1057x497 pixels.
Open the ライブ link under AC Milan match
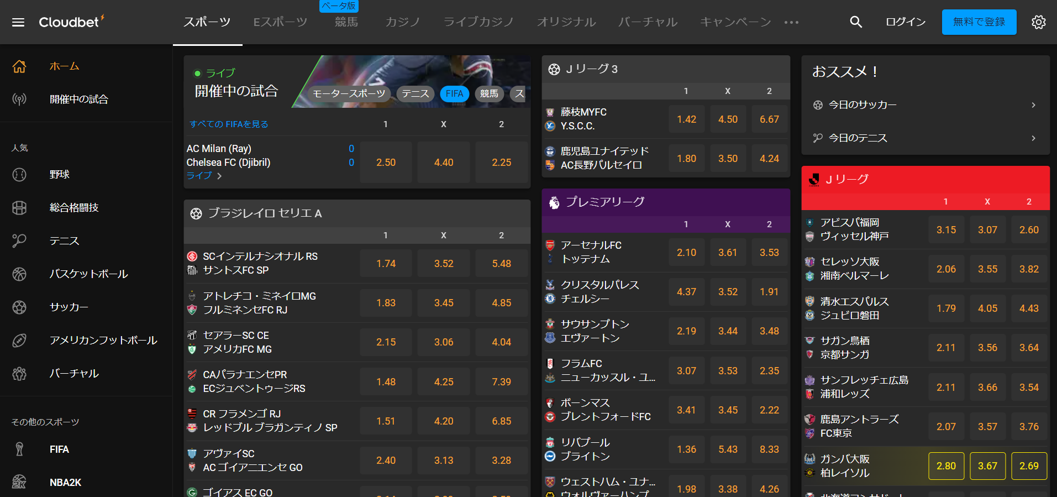pos(204,176)
